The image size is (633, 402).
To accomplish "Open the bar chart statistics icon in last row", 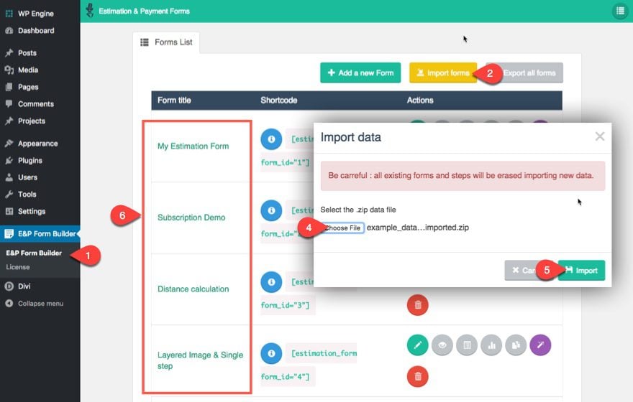I will 491,345.
